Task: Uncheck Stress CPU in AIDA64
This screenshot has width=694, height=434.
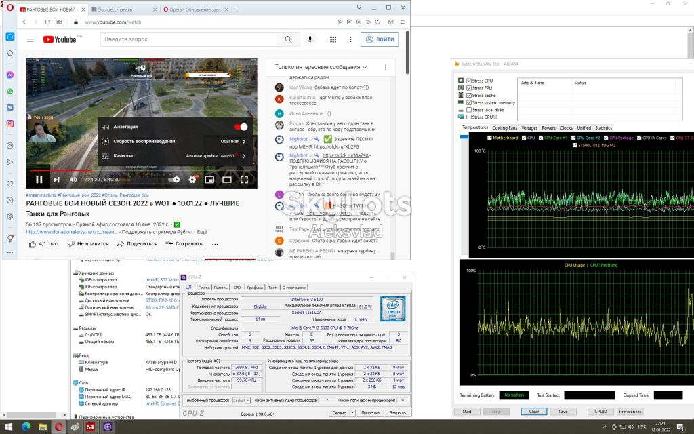Action: [x=469, y=81]
